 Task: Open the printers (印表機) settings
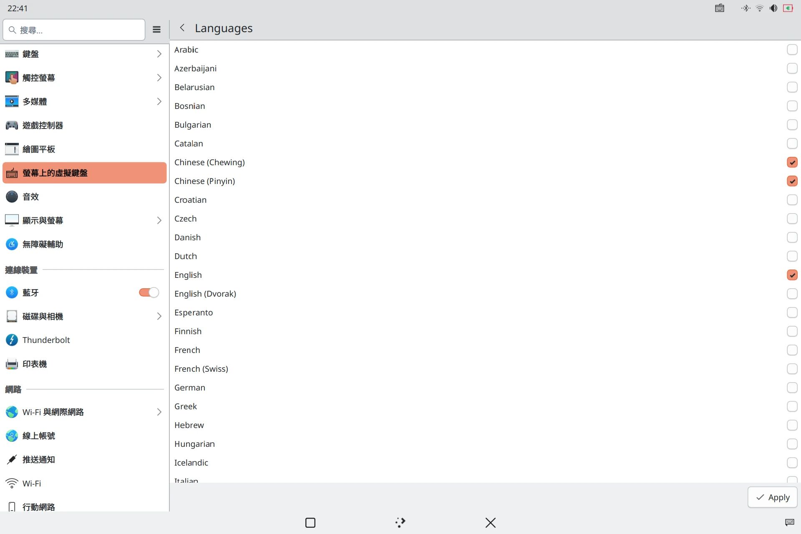[x=35, y=364]
